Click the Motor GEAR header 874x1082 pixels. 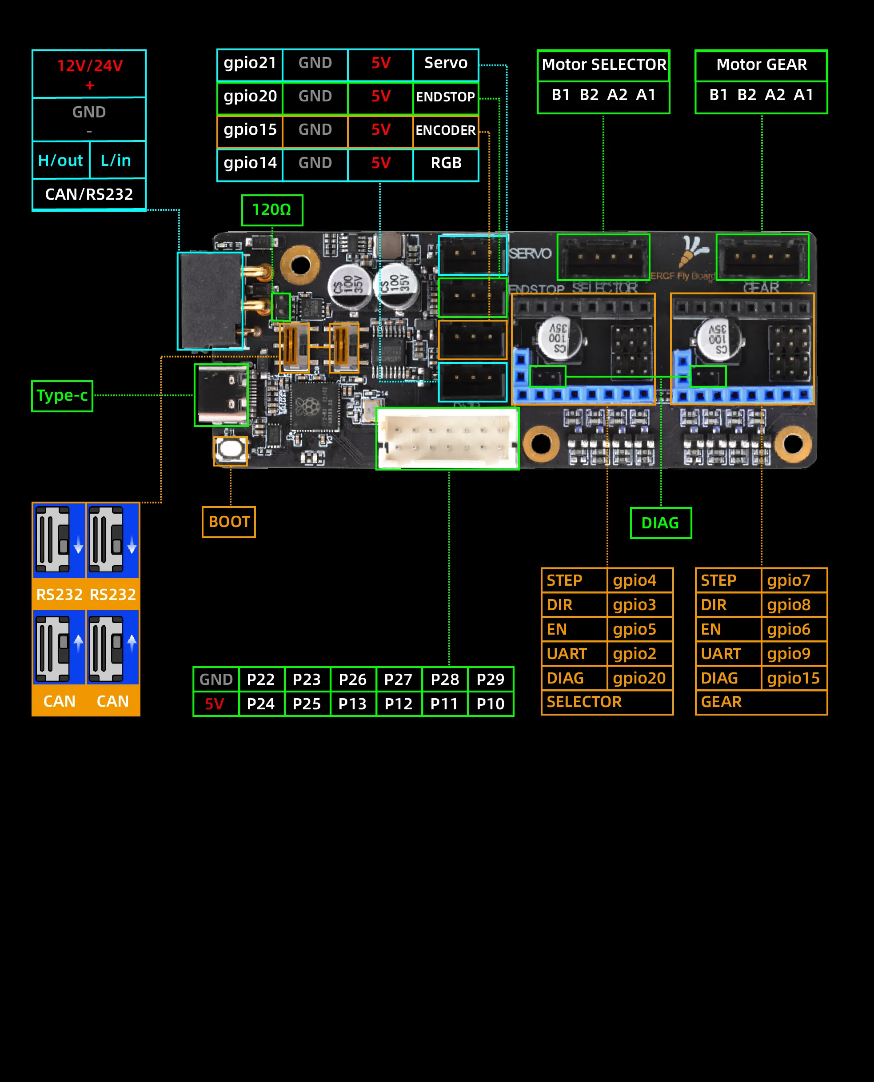(x=761, y=65)
